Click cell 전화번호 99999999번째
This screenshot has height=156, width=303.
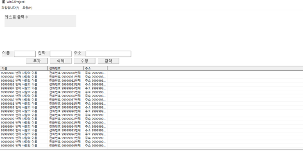(66, 146)
